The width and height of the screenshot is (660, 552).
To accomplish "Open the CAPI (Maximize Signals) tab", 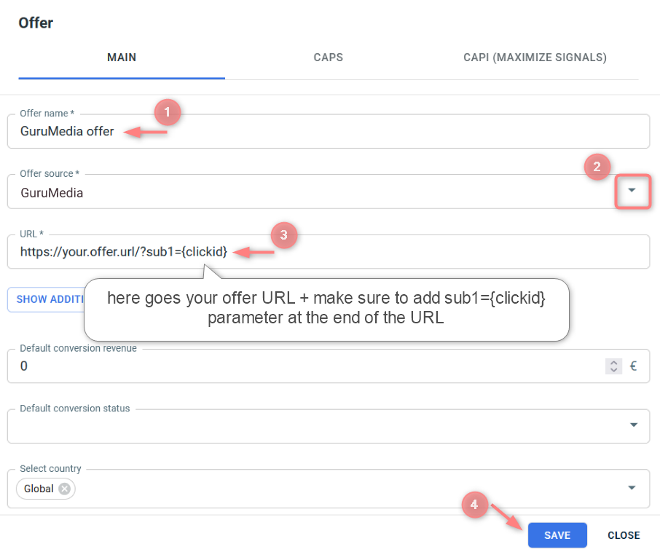I will [x=535, y=58].
